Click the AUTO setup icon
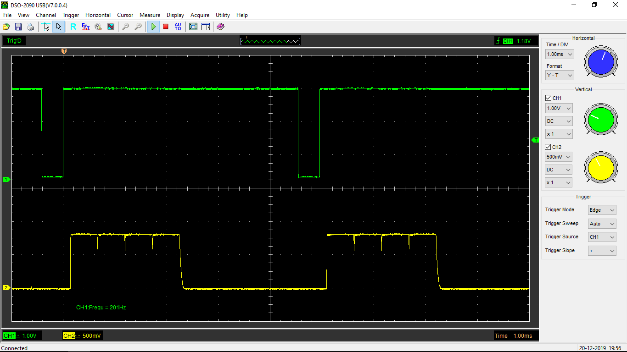 point(178,27)
